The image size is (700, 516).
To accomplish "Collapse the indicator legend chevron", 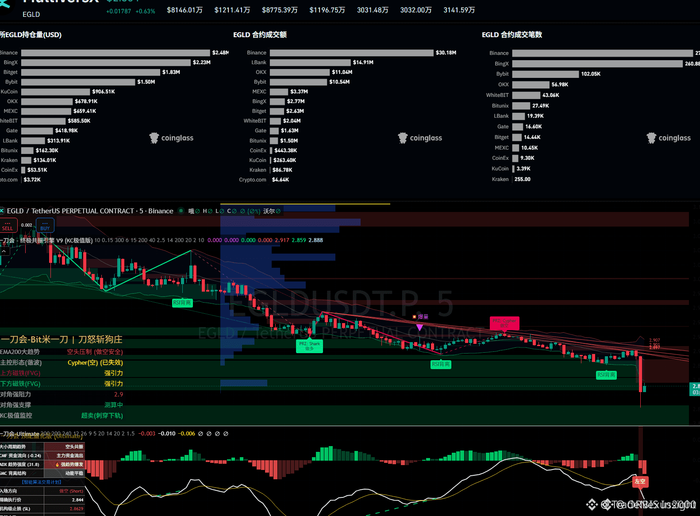I will (4, 251).
